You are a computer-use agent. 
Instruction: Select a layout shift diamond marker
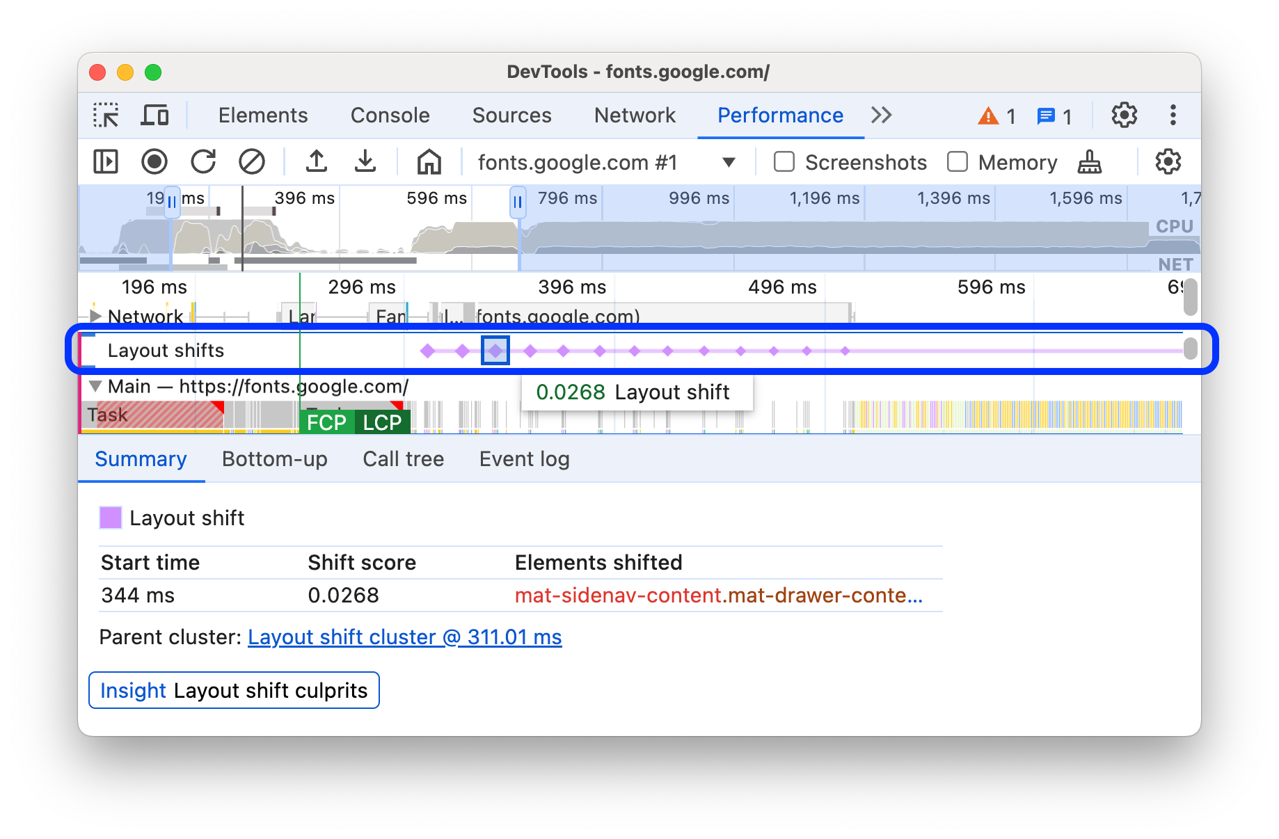click(x=495, y=351)
